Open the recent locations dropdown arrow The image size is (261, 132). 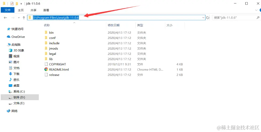tap(19, 17)
